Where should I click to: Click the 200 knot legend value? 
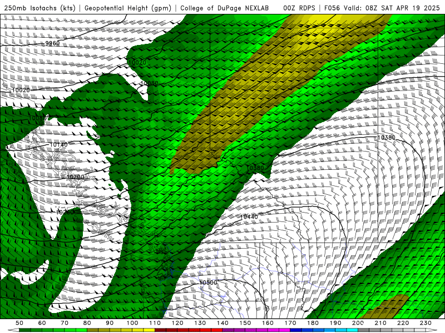click(x=358, y=323)
